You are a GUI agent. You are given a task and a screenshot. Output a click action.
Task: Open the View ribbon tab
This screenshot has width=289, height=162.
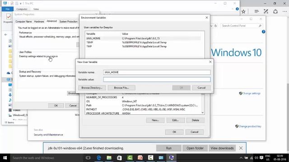(x=36, y=9)
